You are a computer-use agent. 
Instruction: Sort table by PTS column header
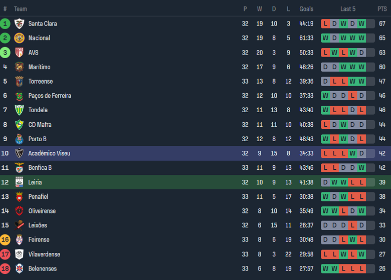coord(382,9)
